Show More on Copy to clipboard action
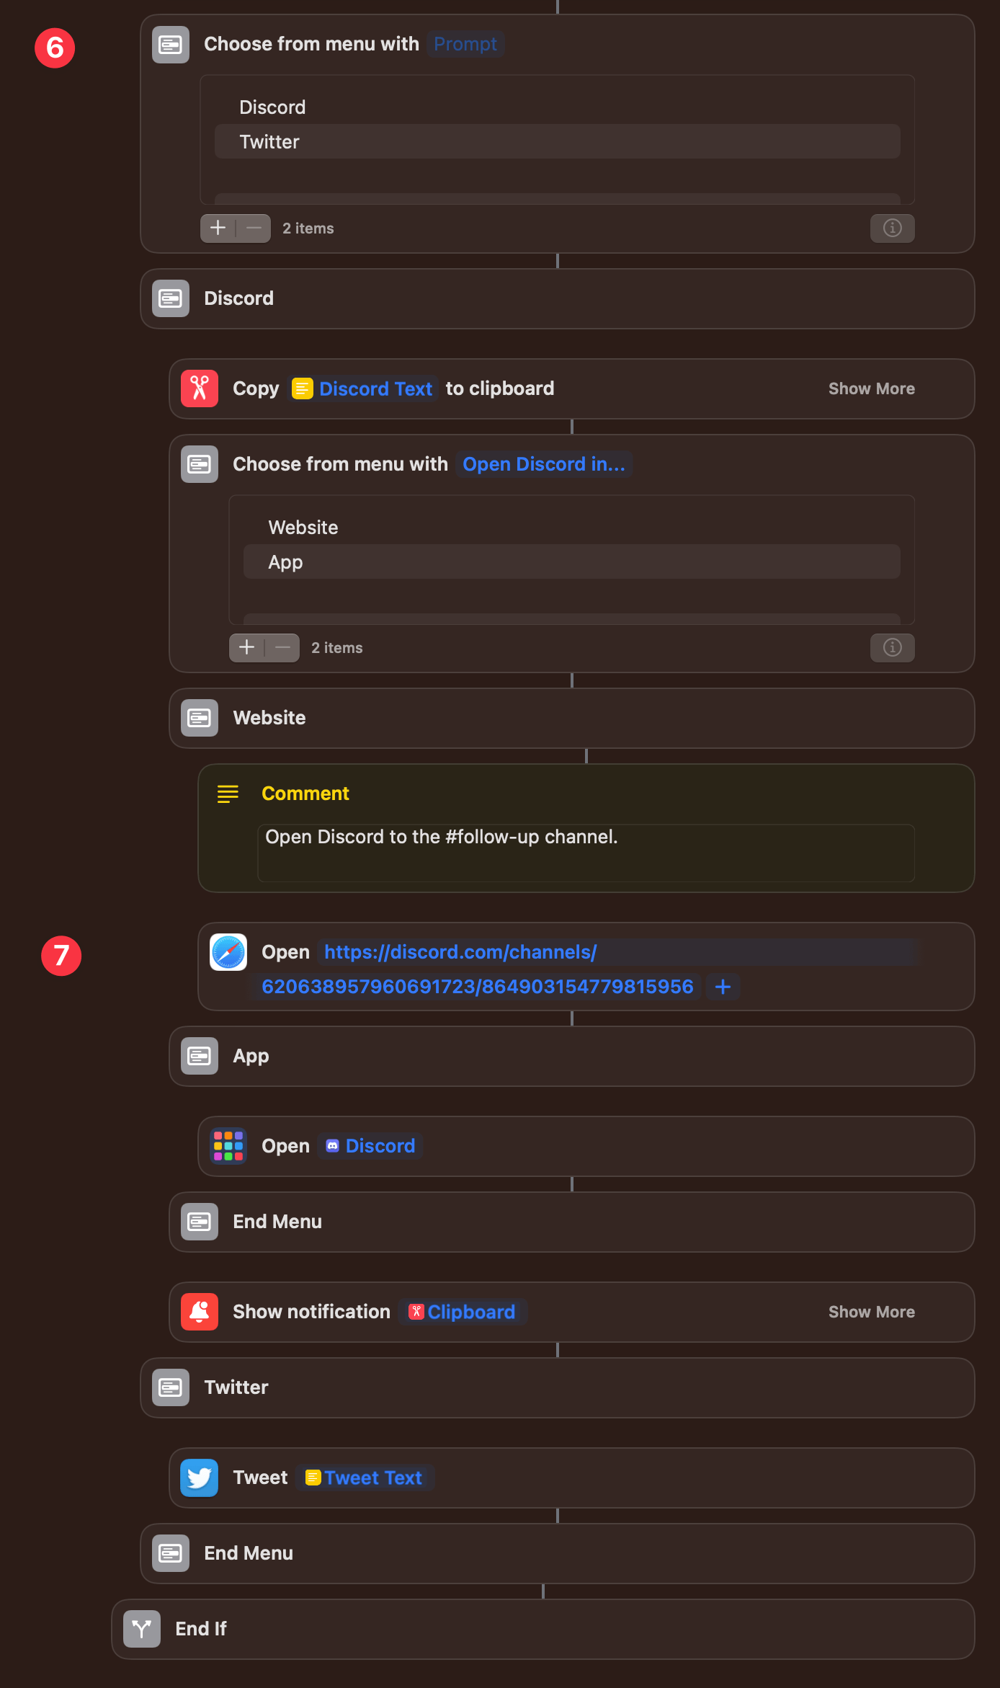Image resolution: width=1000 pixels, height=1688 pixels. click(872, 388)
